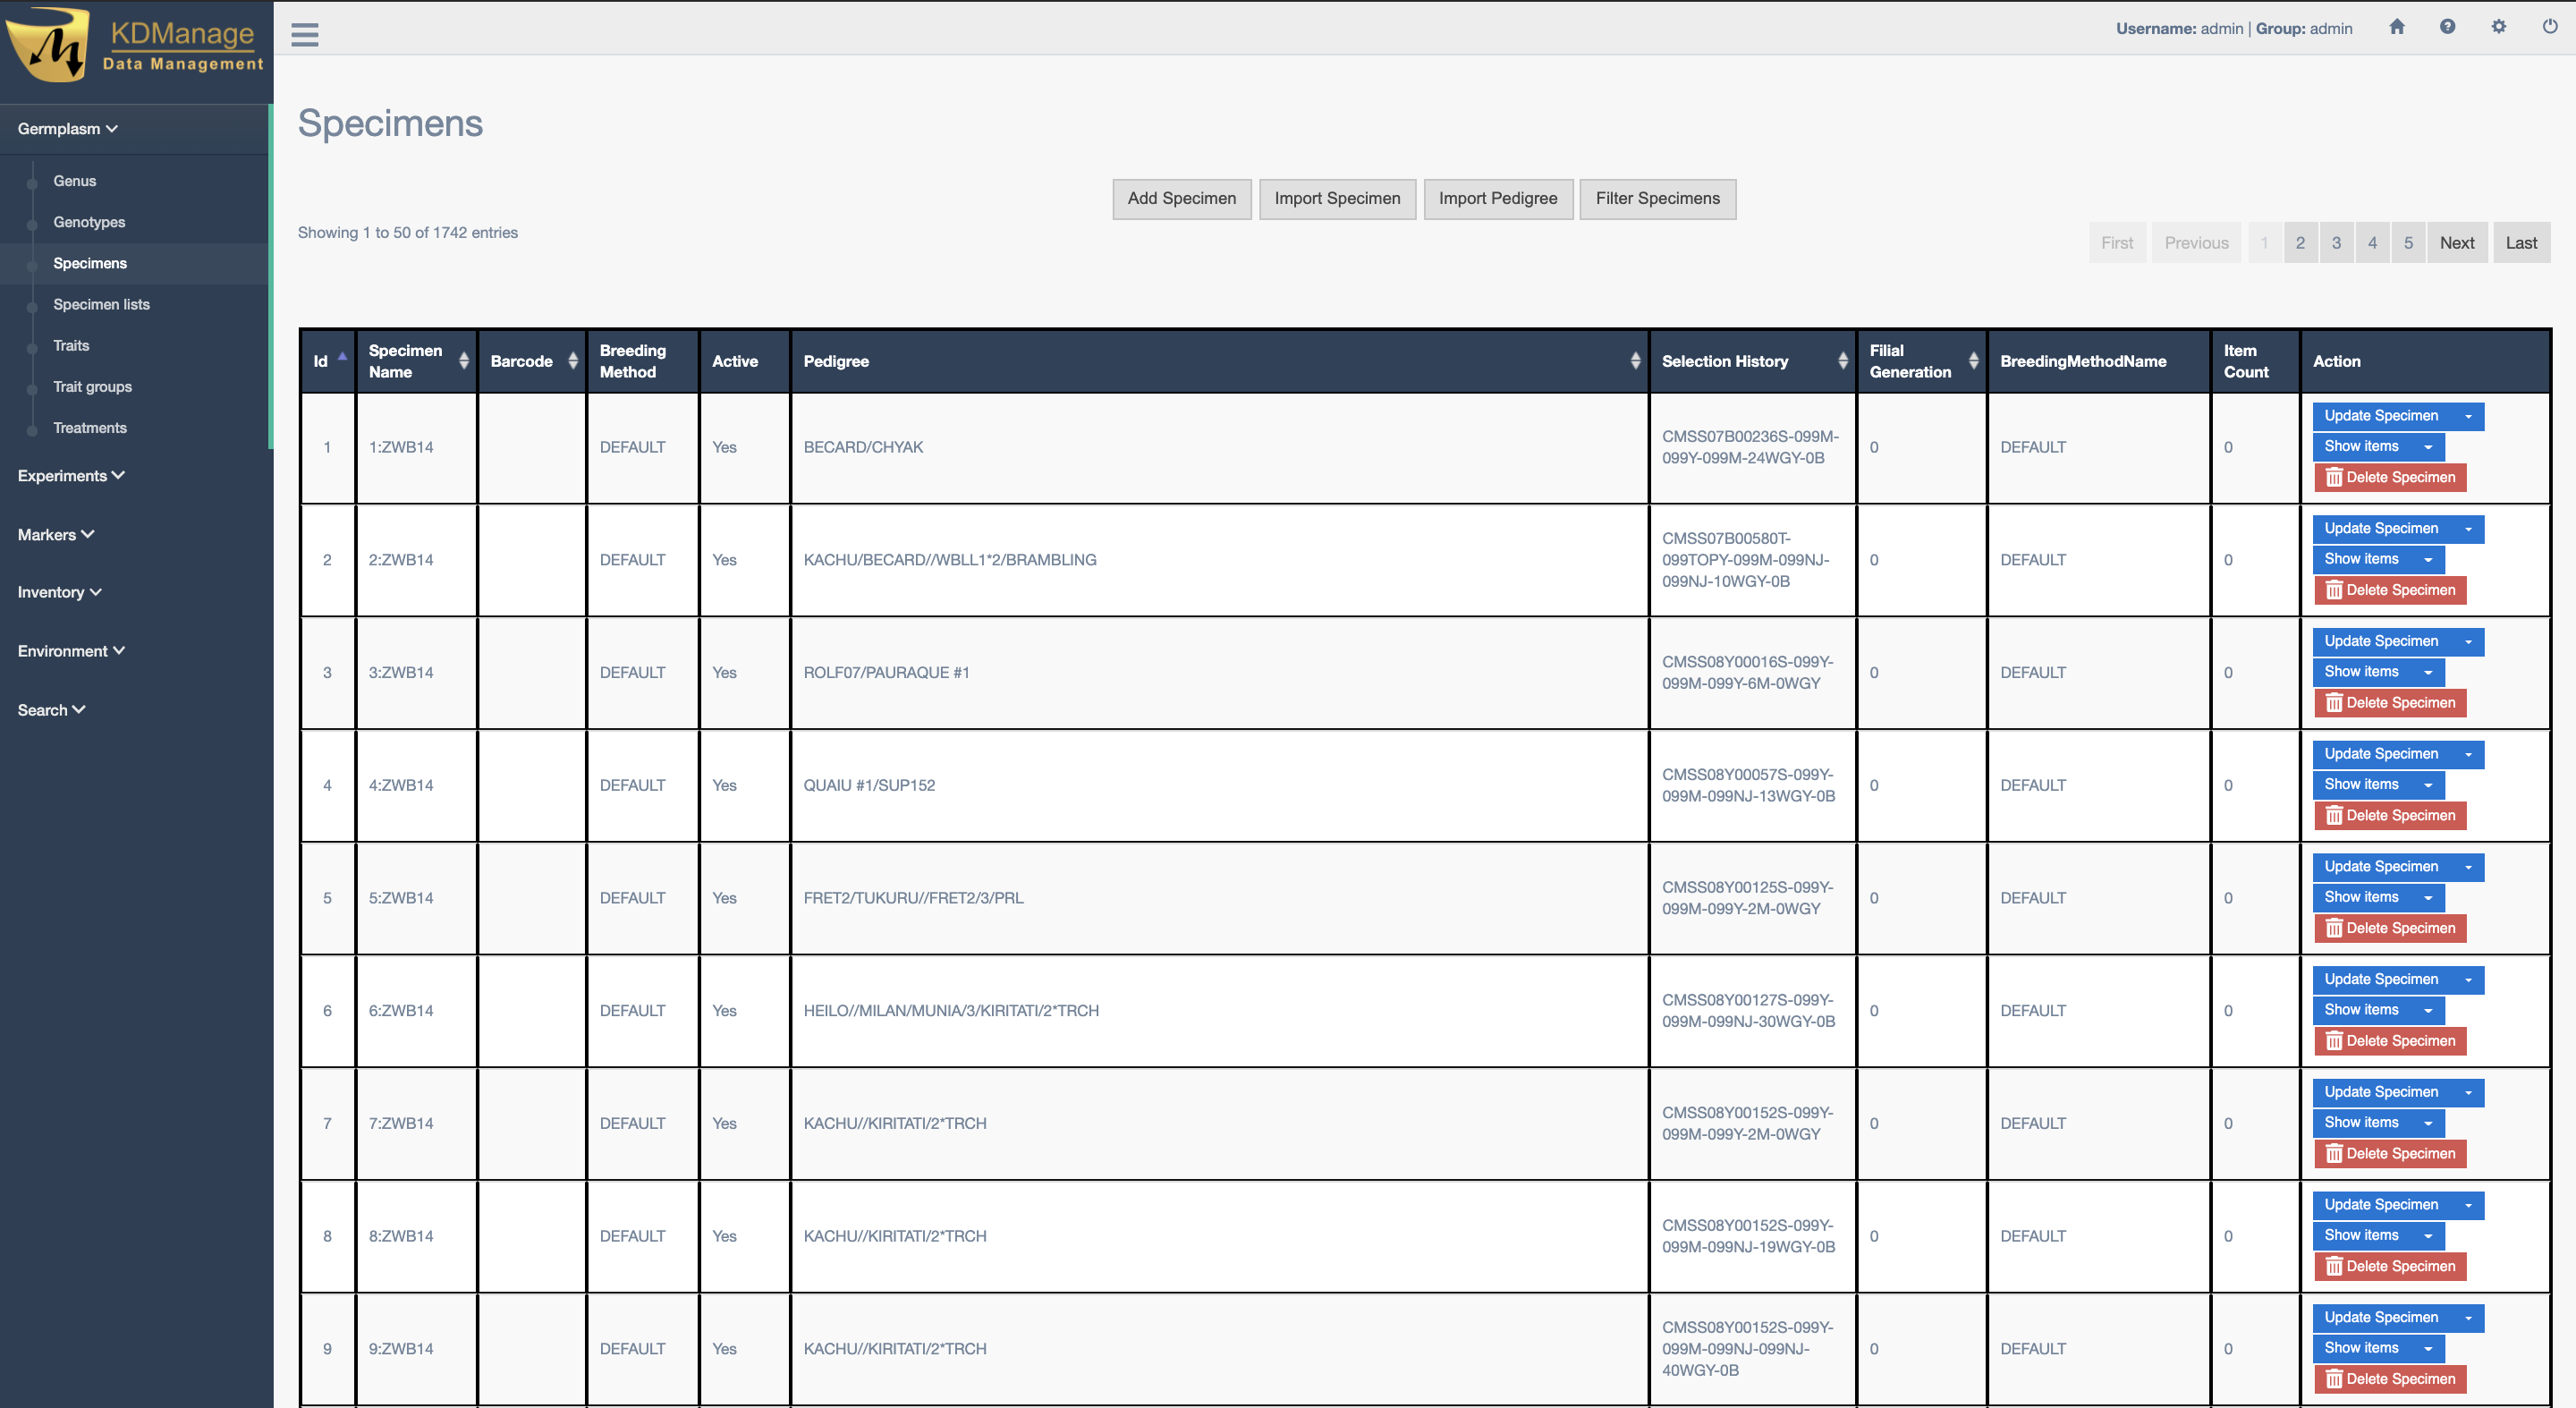The image size is (2576, 1408).
Task: Open Show items dropdown for specimen 3
Action: (2428, 672)
